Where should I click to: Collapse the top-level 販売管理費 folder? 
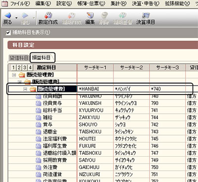(x=14, y=75)
